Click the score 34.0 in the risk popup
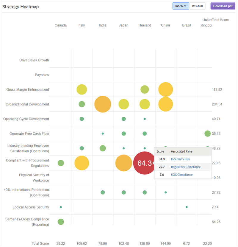238x247 pixels. pyautogui.click(x=161, y=159)
